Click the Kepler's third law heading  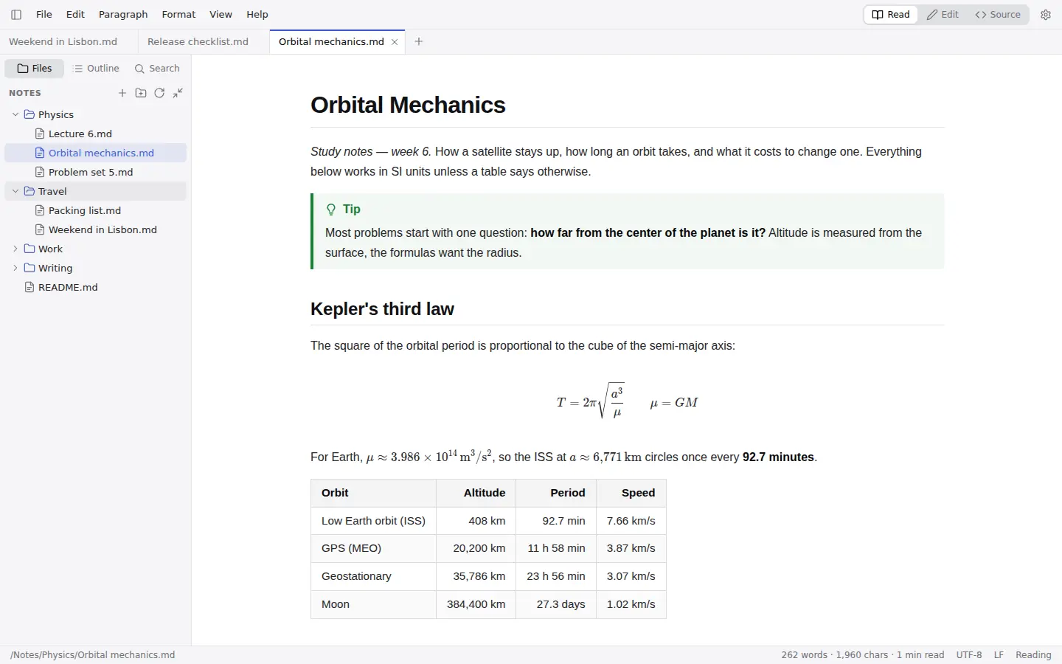[382, 309]
